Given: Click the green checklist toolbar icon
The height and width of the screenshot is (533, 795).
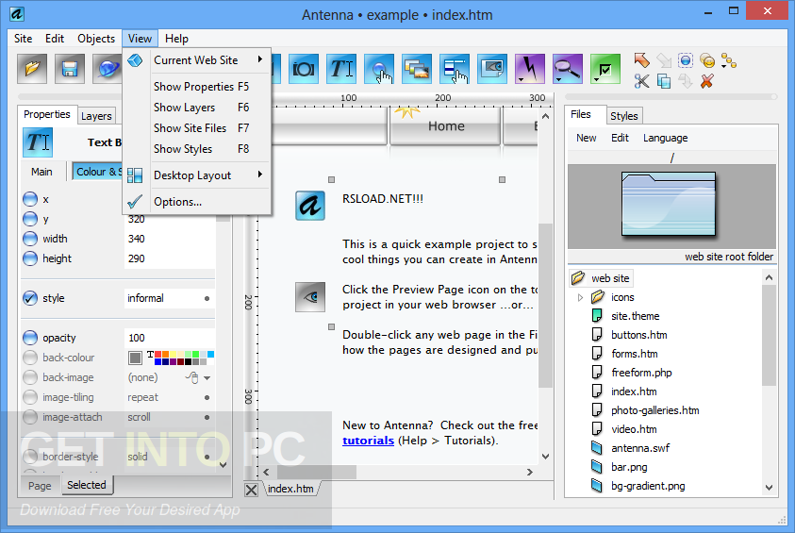Looking at the screenshot, I should [x=605, y=69].
